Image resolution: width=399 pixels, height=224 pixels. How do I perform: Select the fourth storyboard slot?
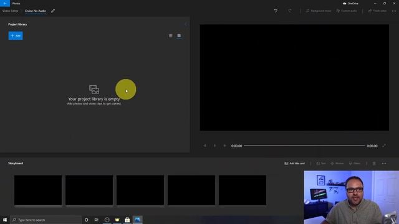click(x=191, y=190)
